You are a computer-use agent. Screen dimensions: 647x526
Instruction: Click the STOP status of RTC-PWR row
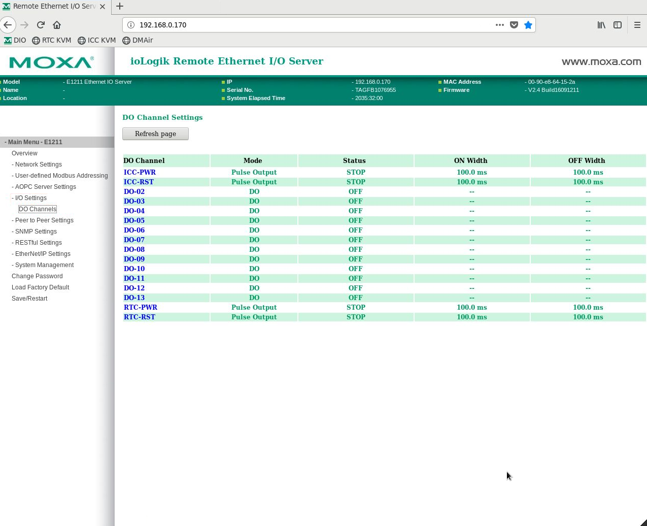point(356,307)
